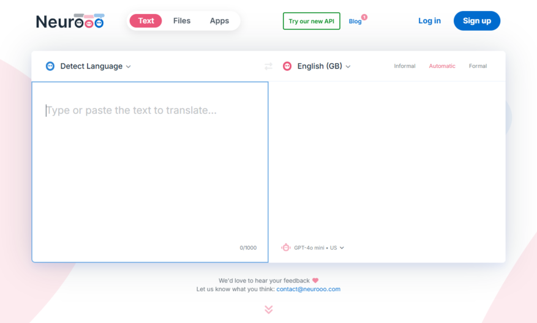Image resolution: width=537 pixels, height=323 pixels.
Task: Open the Blog link
Action: click(355, 21)
